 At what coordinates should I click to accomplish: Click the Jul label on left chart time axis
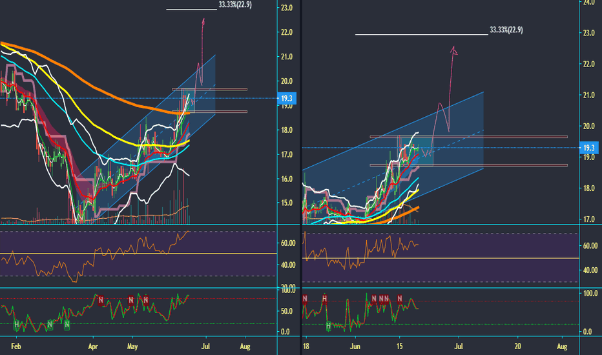tap(206, 346)
